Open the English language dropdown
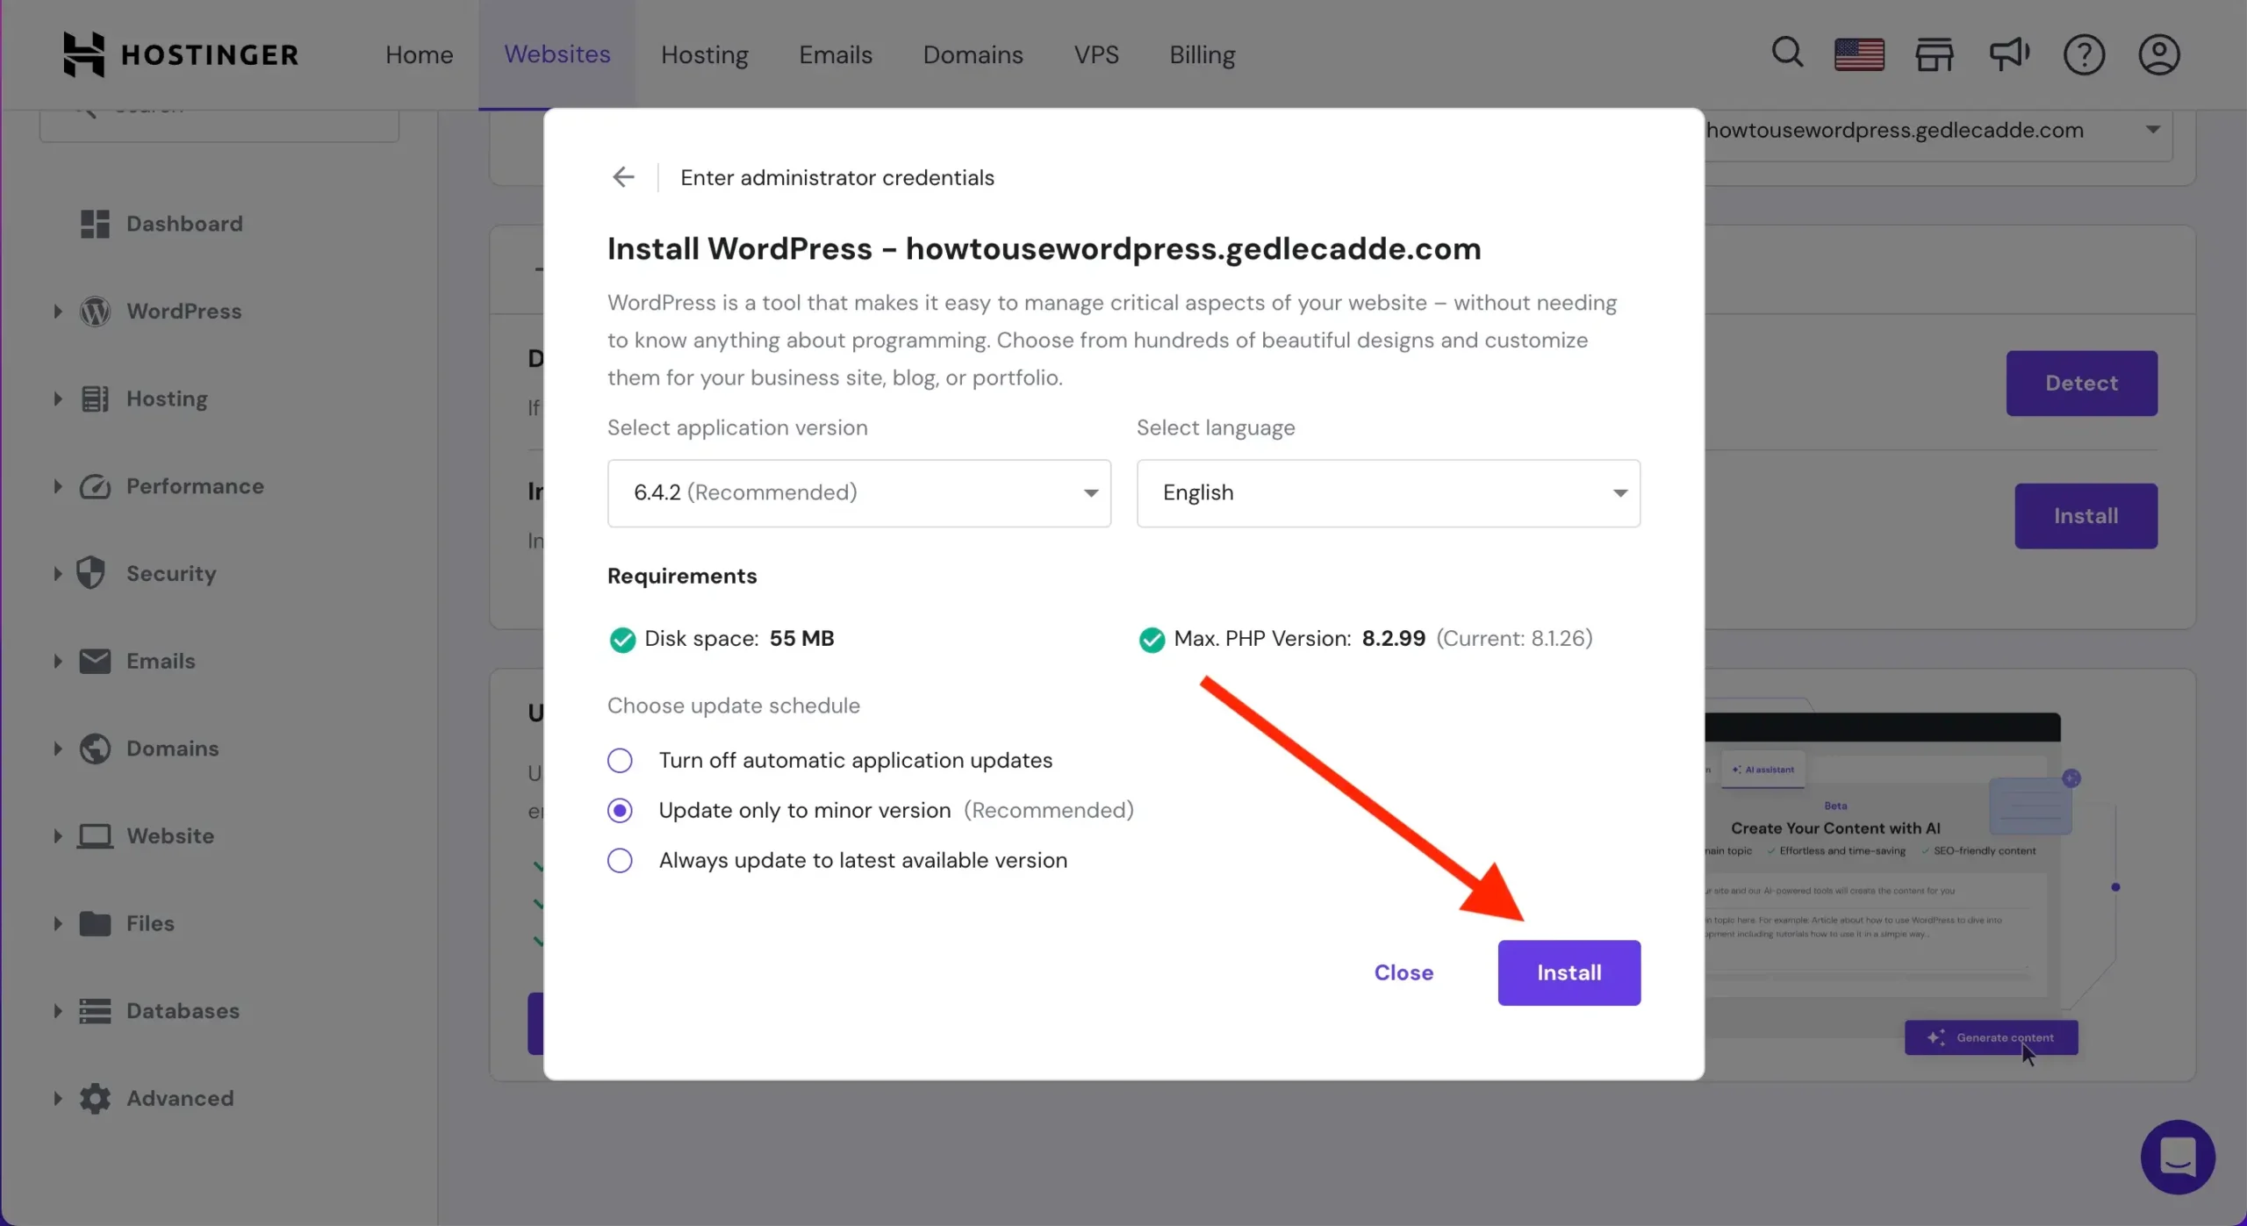Image resolution: width=2247 pixels, height=1226 pixels. coord(1389,493)
